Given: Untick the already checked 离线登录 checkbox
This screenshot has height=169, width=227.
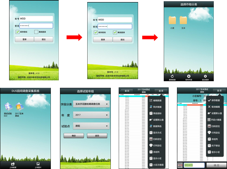Looking at the screenshot, I should tap(115, 32).
